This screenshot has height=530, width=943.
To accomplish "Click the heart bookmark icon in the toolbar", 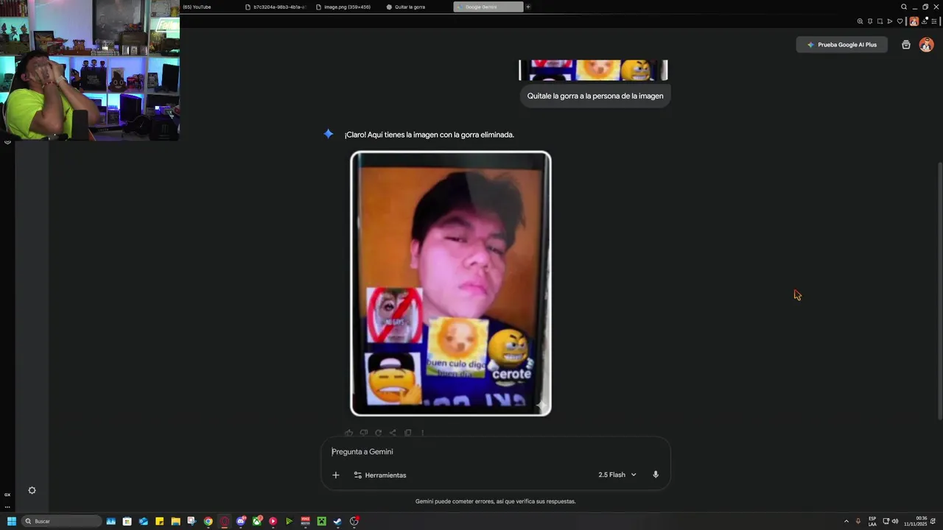I will 900,21.
